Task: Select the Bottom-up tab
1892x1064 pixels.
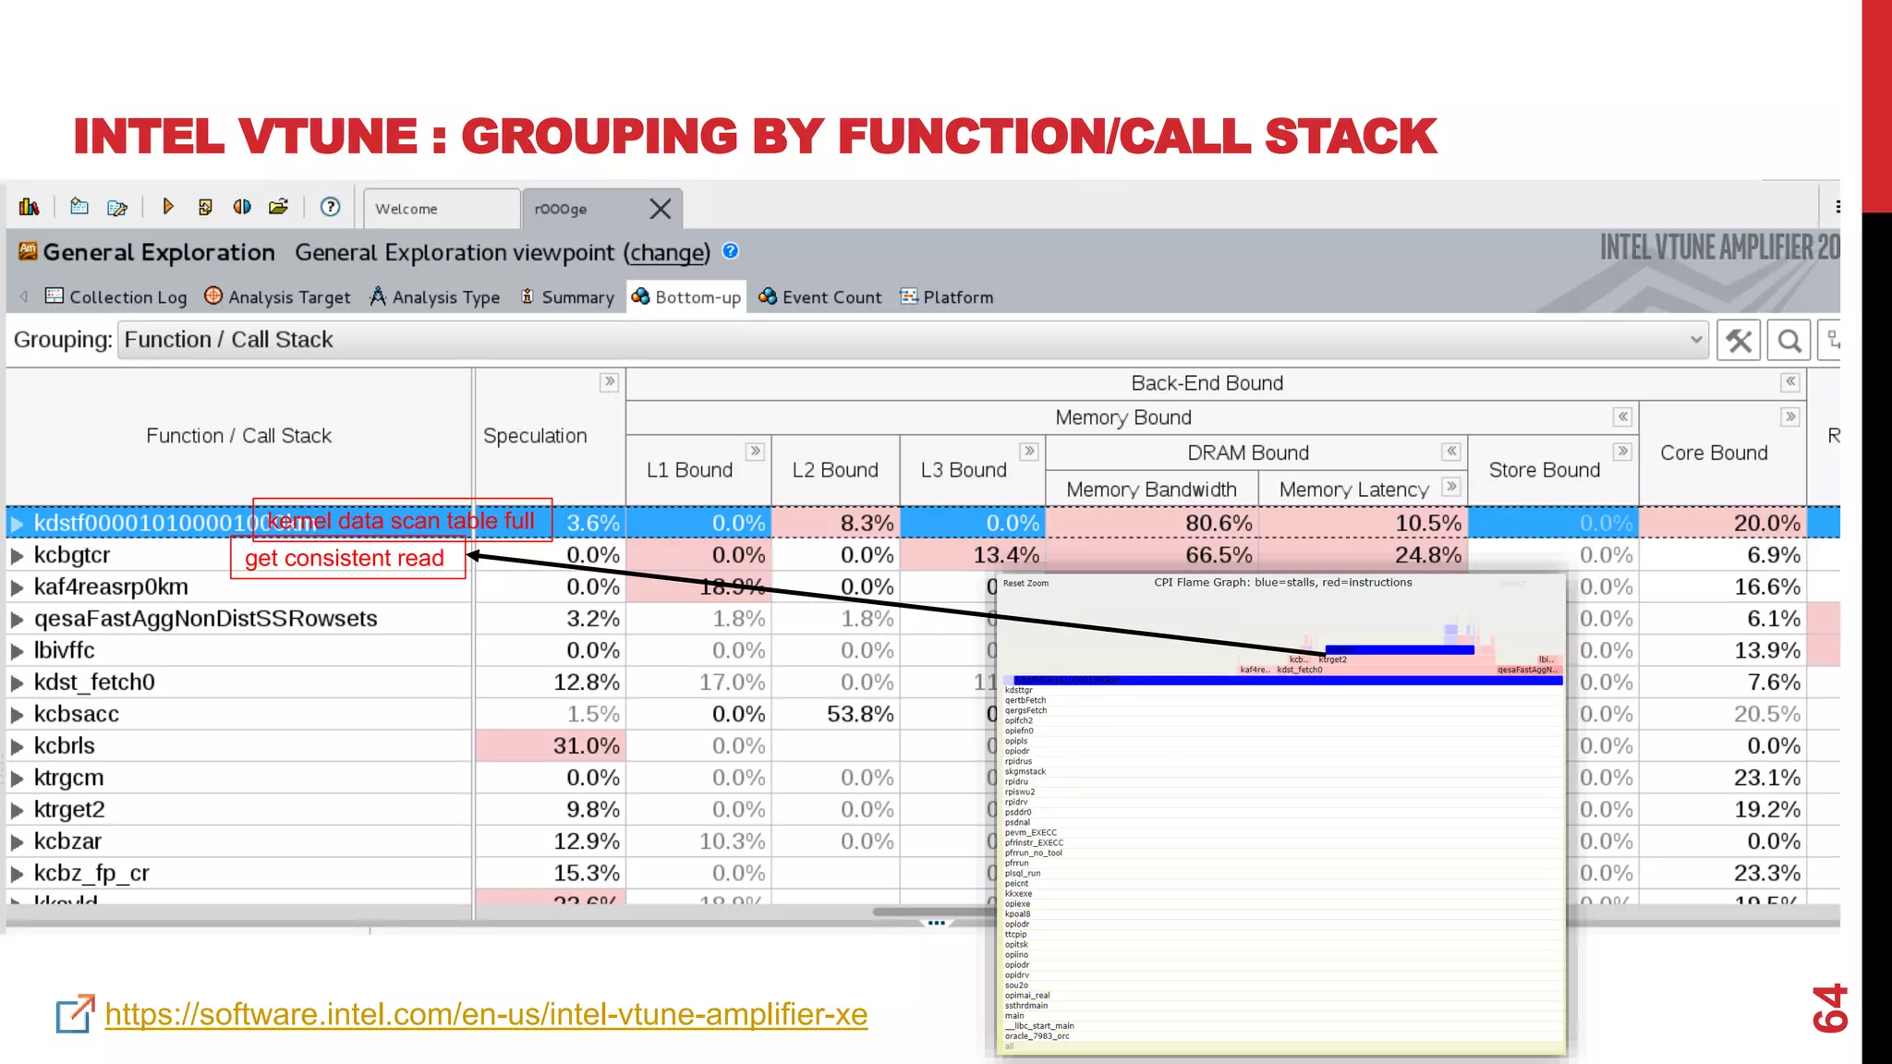Action: [686, 296]
